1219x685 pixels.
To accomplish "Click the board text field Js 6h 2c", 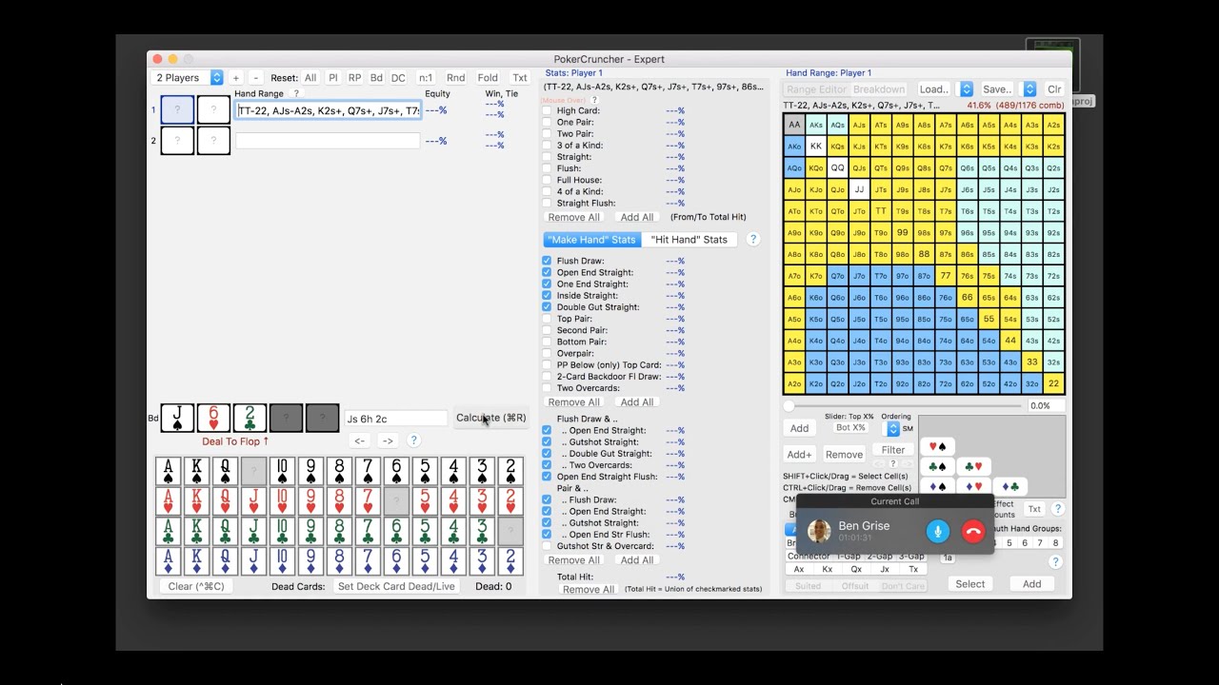I will click(x=395, y=419).
